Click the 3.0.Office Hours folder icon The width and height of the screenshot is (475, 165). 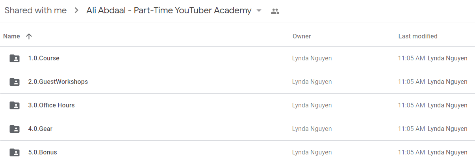pyautogui.click(x=15, y=105)
